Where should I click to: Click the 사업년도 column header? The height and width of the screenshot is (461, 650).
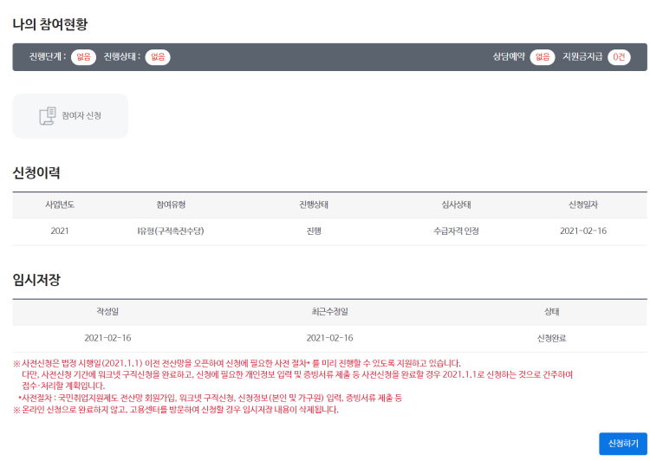coord(60,205)
